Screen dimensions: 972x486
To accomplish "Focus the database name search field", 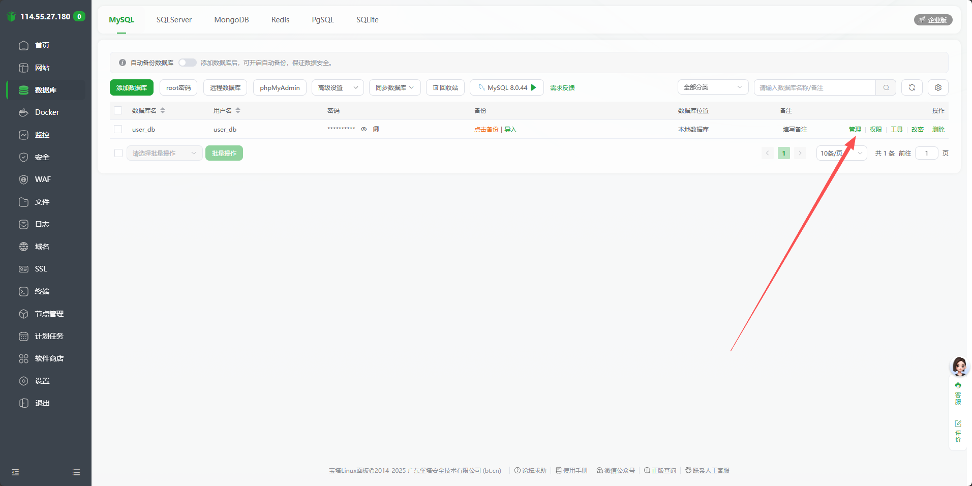I will [814, 87].
